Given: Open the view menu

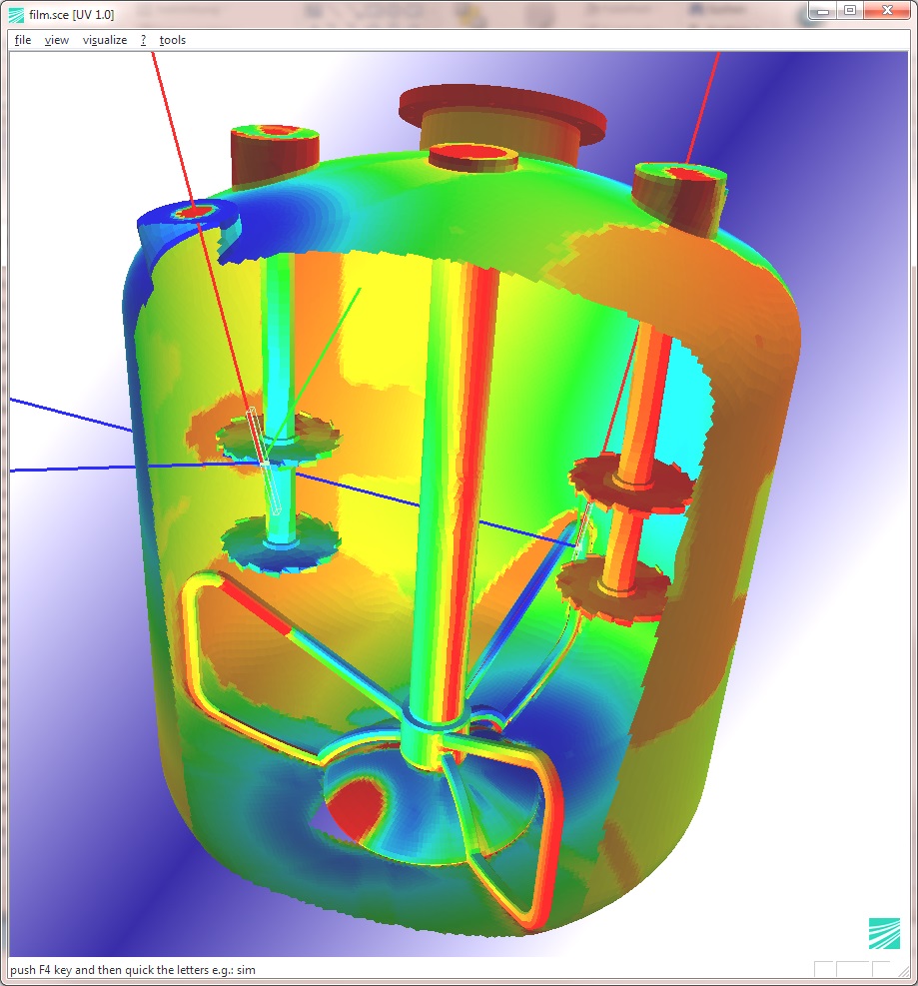Looking at the screenshot, I should (57, 40).
